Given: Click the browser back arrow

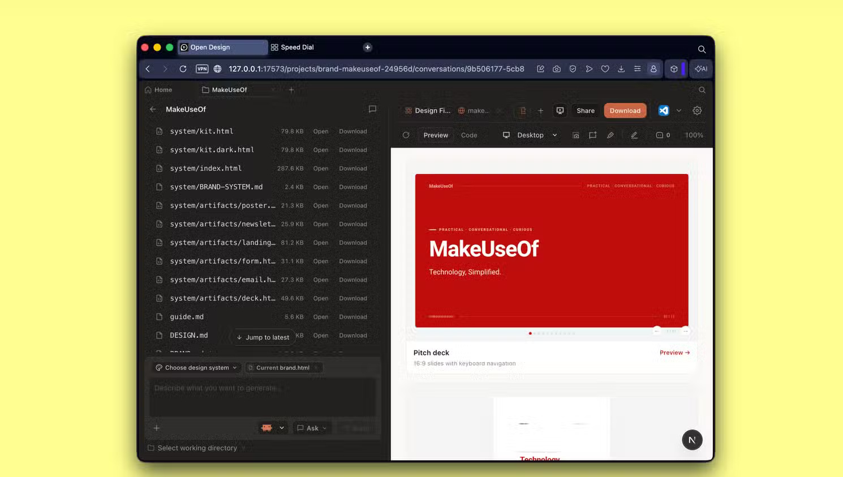Looking at the screenshot, I should (x=148, y=69).
